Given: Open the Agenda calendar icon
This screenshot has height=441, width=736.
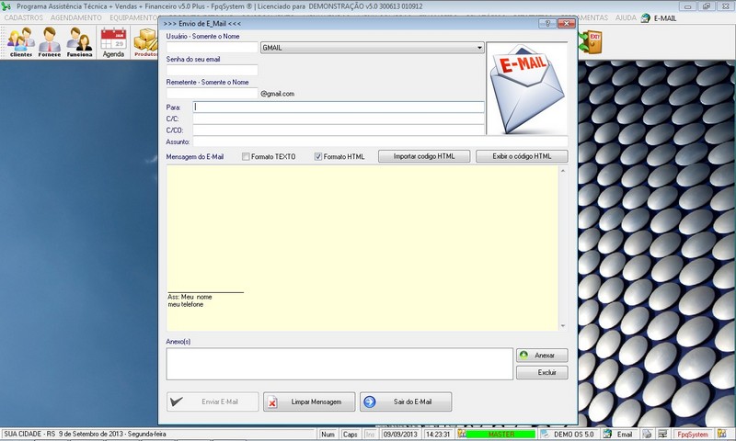Looking at the screenshot, I should (113, 41).
